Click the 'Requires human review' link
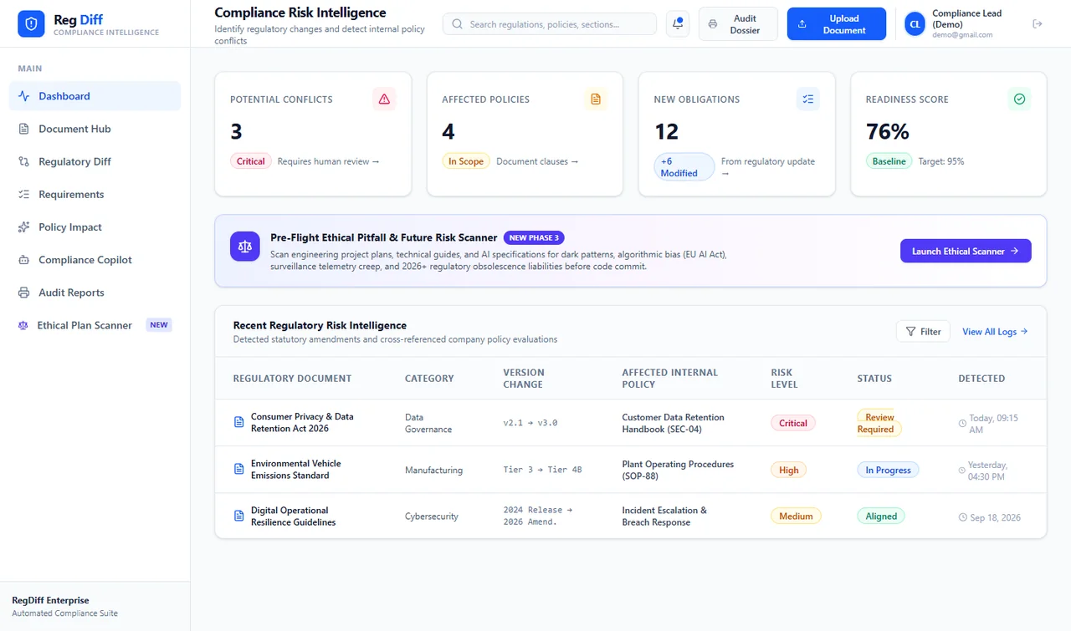 tap(329, 161)
